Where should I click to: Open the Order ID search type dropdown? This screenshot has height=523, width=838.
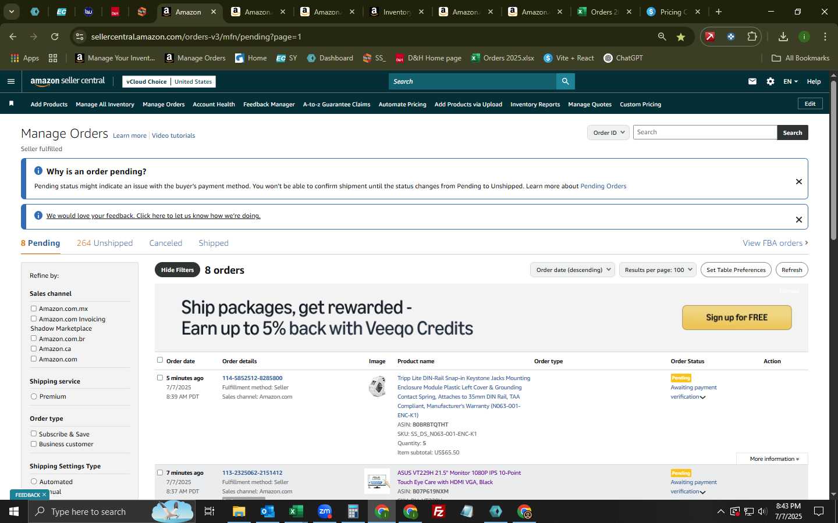click(x=608, y=132)
